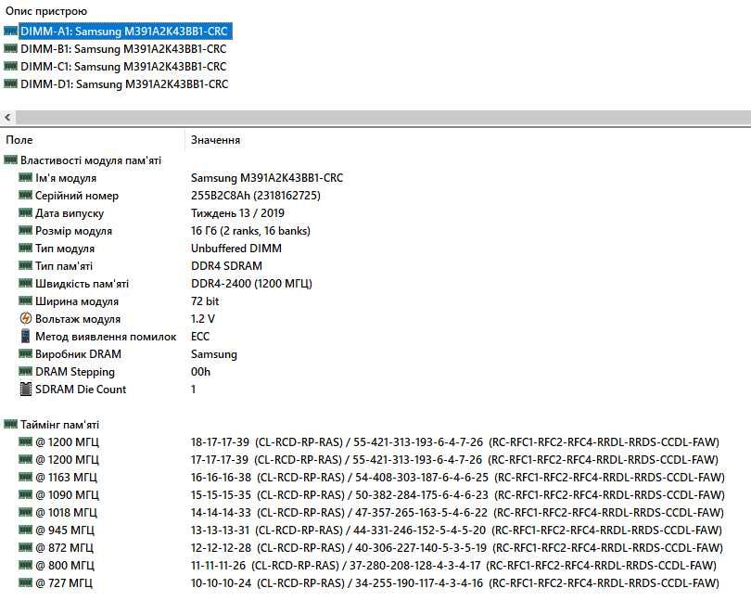Select the timing values '11-11-11-26'
Screen dimensions: 751x601
coord(218,566)
